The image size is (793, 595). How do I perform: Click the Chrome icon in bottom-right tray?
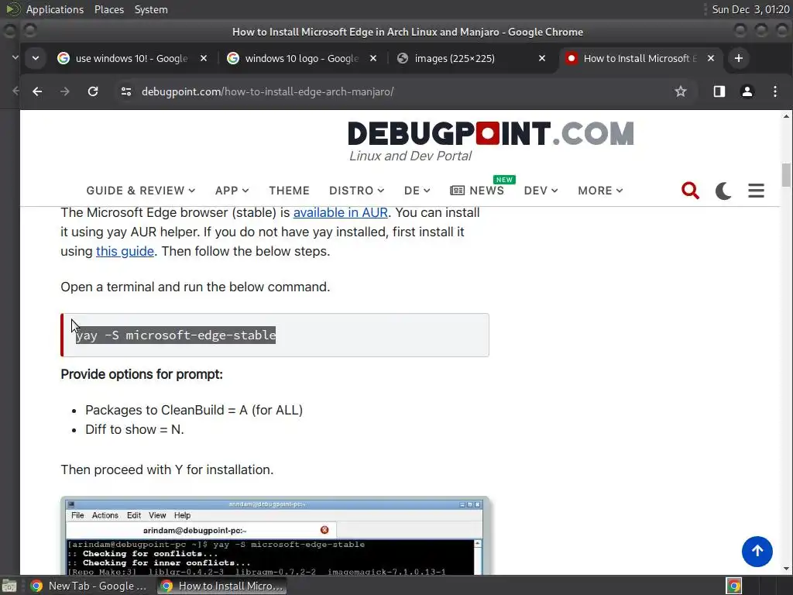[x=734, y=586]
